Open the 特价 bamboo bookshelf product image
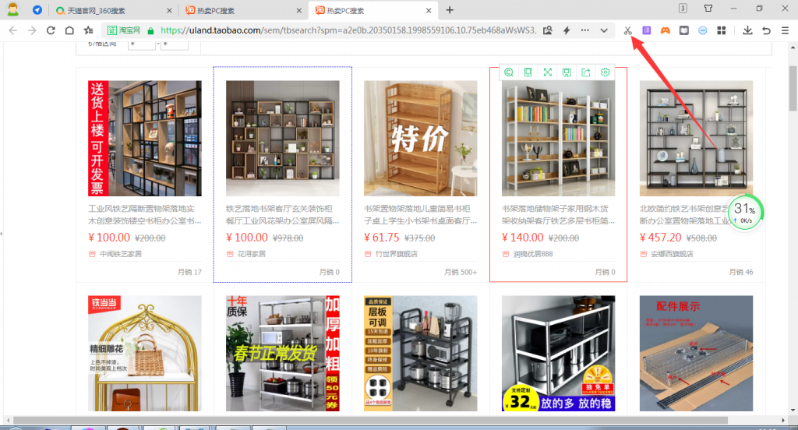Image resolution: width=798 pixels, height=430 pixels. tap(420, 139)
